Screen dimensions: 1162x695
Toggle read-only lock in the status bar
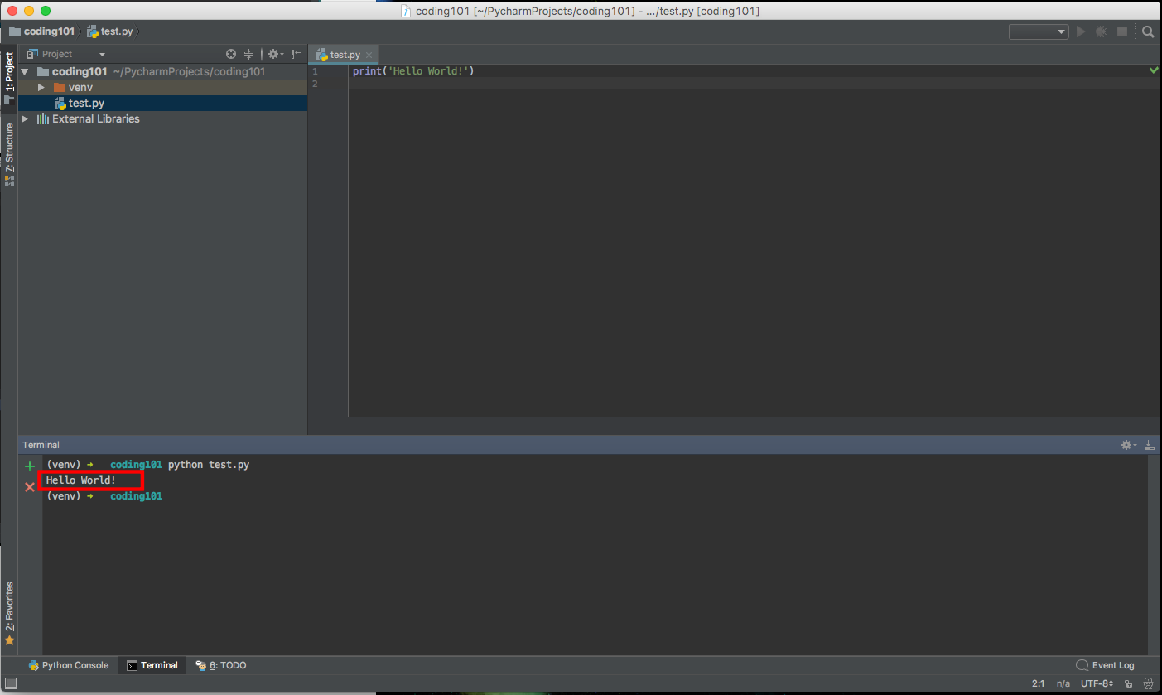pyautogui.click(x=1128, y=683)
